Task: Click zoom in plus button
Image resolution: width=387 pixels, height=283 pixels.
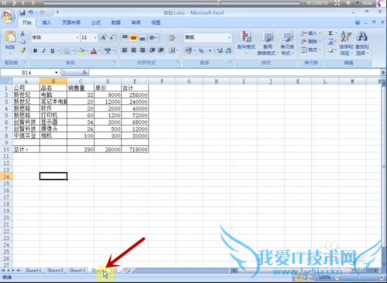Action: point(382,278)
